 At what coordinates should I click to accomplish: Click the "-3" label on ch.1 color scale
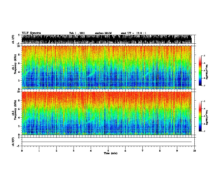[204, 56]
